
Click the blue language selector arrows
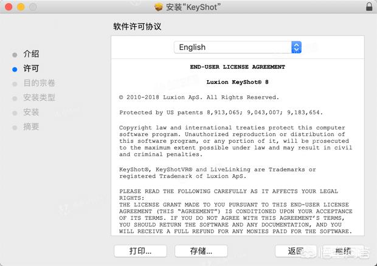(x=297, y=47)
